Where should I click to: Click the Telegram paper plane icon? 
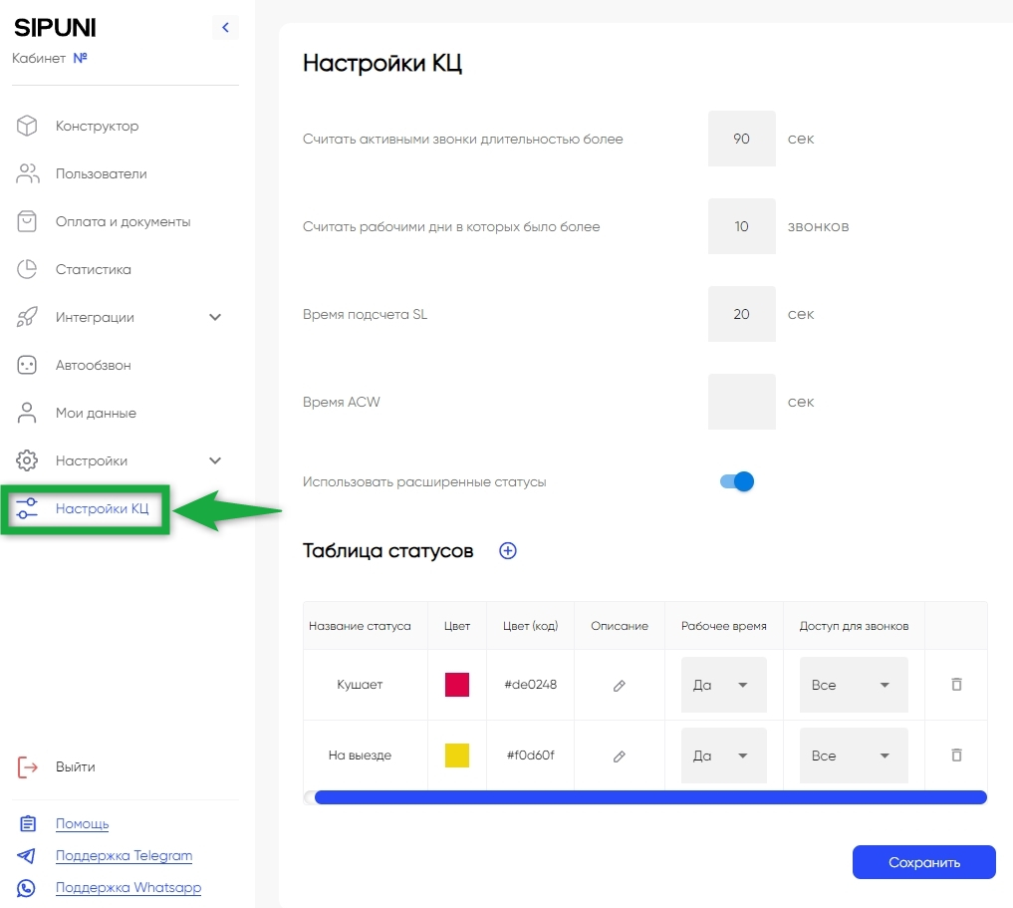[x=27, y=855]
